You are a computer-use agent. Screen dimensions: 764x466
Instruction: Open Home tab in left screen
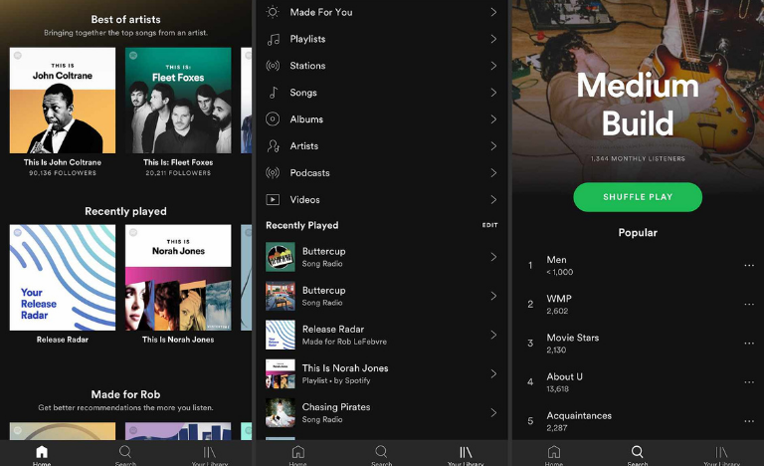coord(42,455)
